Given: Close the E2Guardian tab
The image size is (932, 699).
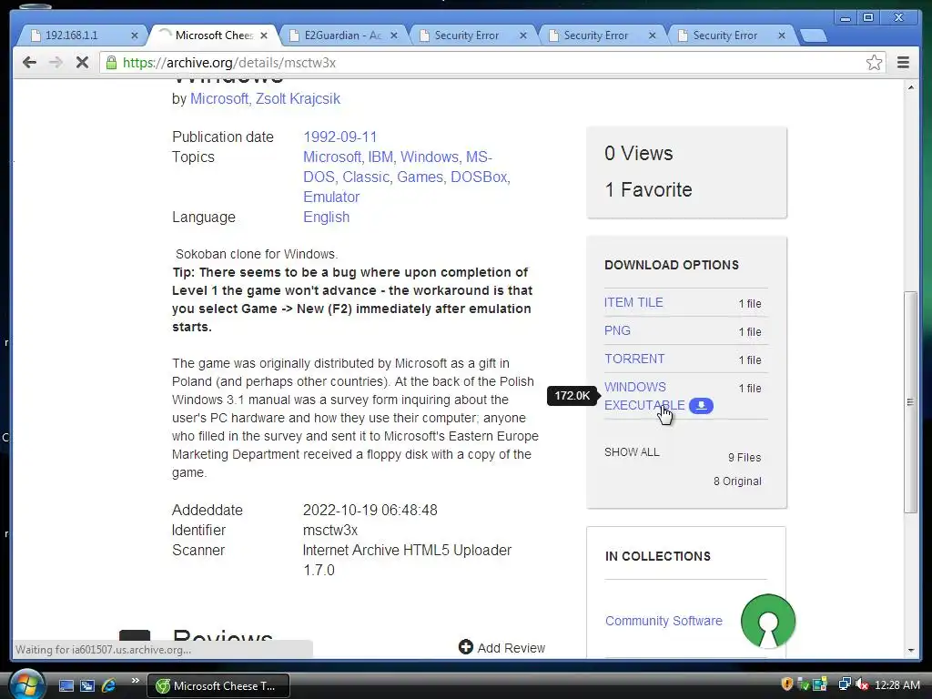Looking at the screenshot, I should point(393,35).
